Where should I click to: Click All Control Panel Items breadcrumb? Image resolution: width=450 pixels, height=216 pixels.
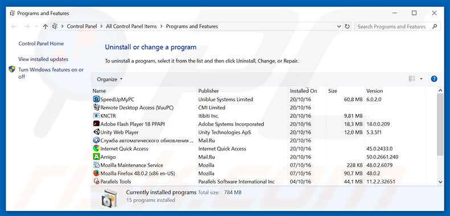[x=132, y=26]
